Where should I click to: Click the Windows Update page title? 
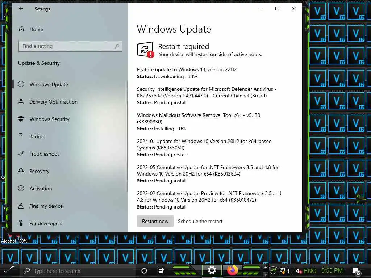174,29
